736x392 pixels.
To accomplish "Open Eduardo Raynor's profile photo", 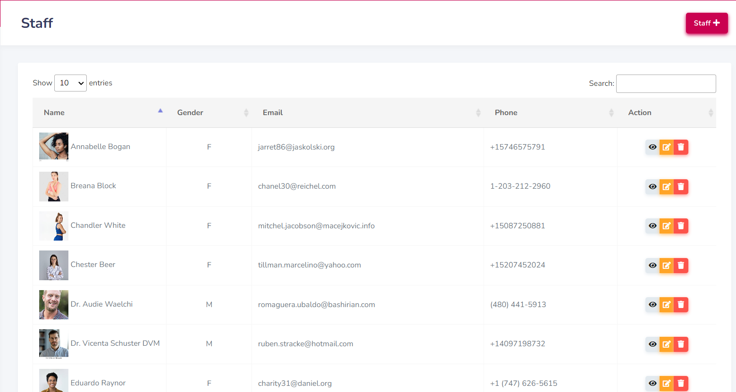I will pos(54,380).
